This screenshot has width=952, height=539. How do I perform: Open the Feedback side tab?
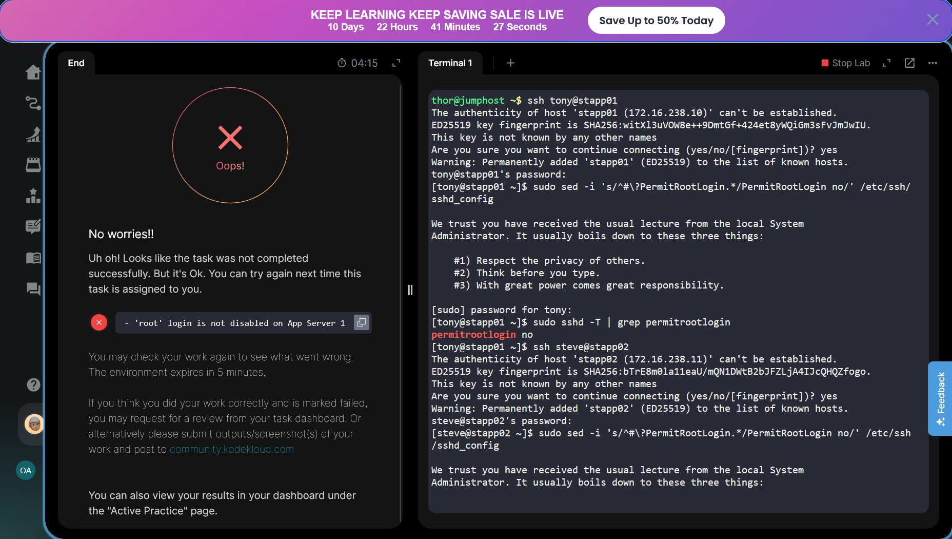pyautogui.click(x=940, y=398)
